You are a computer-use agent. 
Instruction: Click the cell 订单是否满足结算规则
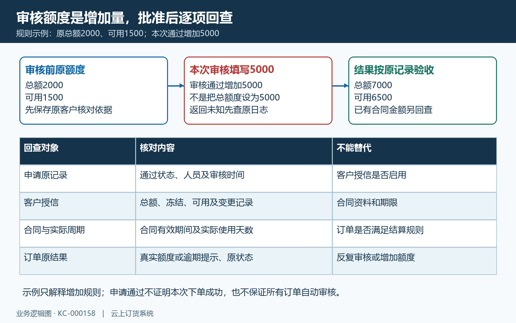click(x=414, y=234)
